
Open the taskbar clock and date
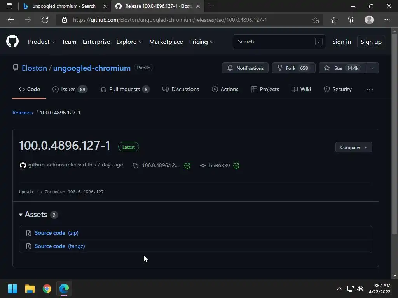click(x=380, y=289)
